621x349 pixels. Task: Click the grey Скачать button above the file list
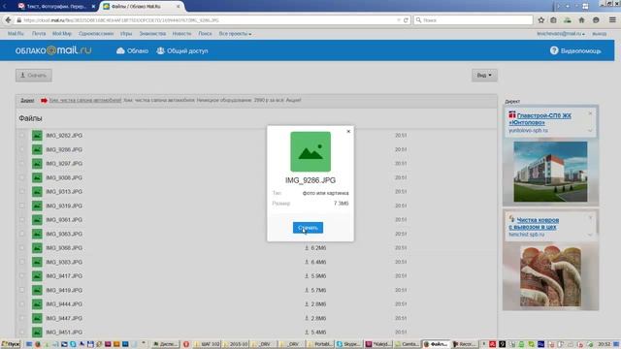(34, 76)
